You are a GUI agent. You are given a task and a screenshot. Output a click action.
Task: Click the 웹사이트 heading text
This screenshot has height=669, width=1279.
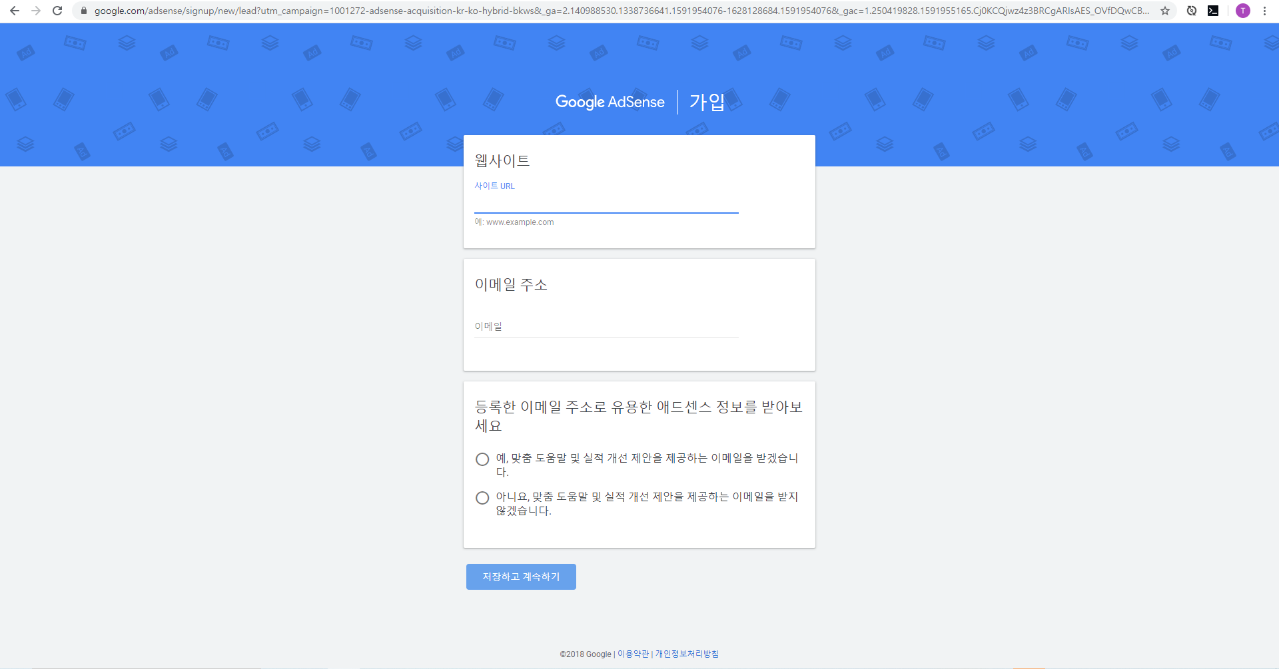[502, 160]
